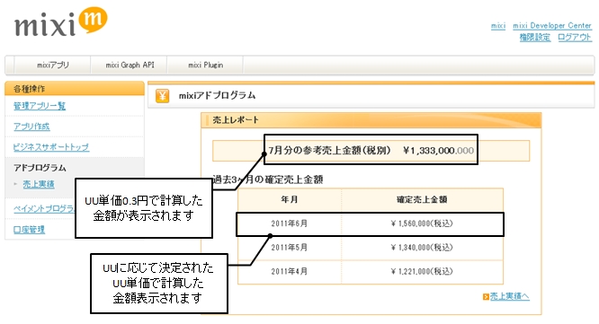The image size is (599, 324).
Task: Click the ¥1,340,000(税込) cell
Action: [422, 248]
